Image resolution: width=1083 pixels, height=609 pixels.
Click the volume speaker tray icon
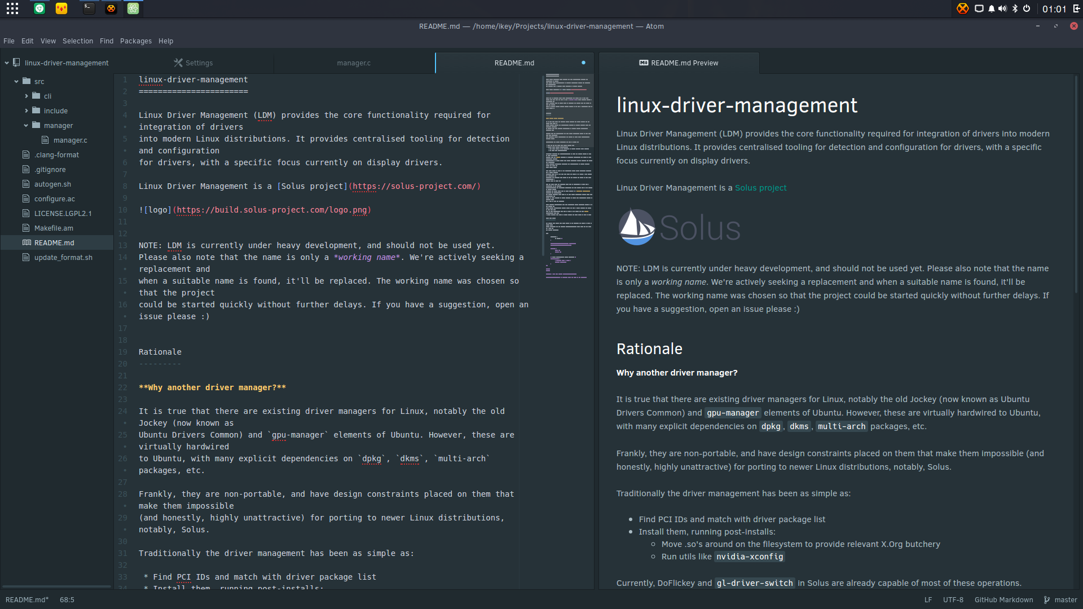coord(1002,8)
